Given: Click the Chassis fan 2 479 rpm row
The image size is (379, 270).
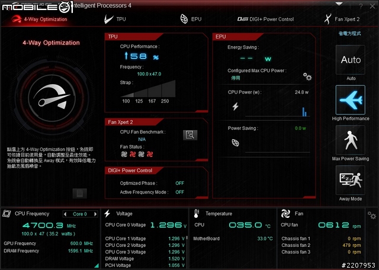Looking at the screenshot, I should click(321, 245).
